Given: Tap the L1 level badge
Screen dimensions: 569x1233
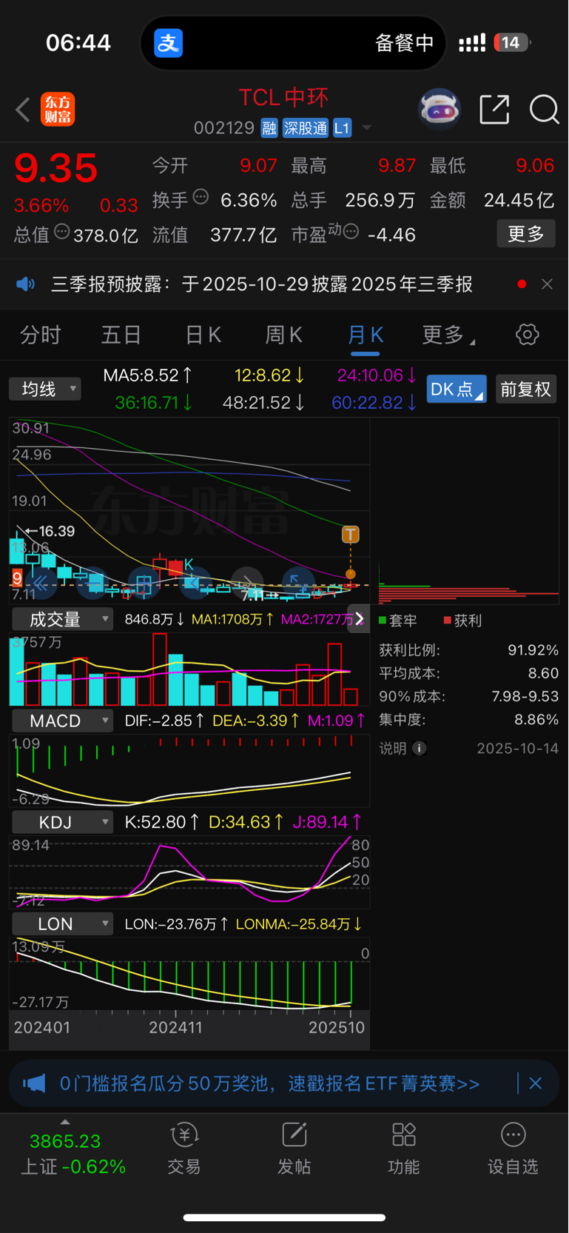Looking at the screenshot, I should click(342, 128).
